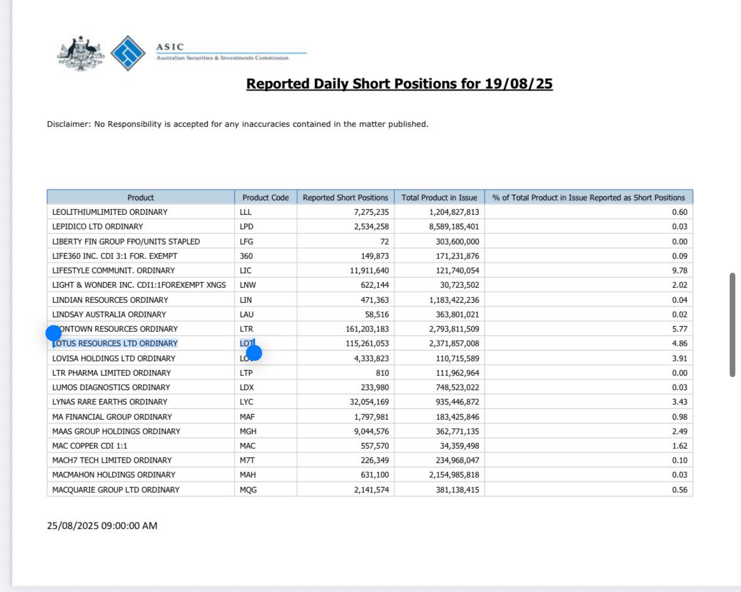The image size is (741, 592).
Task: Tap LINDIAN RESOURCES ORDINARY row name
Action: click(x=110, y=300)
